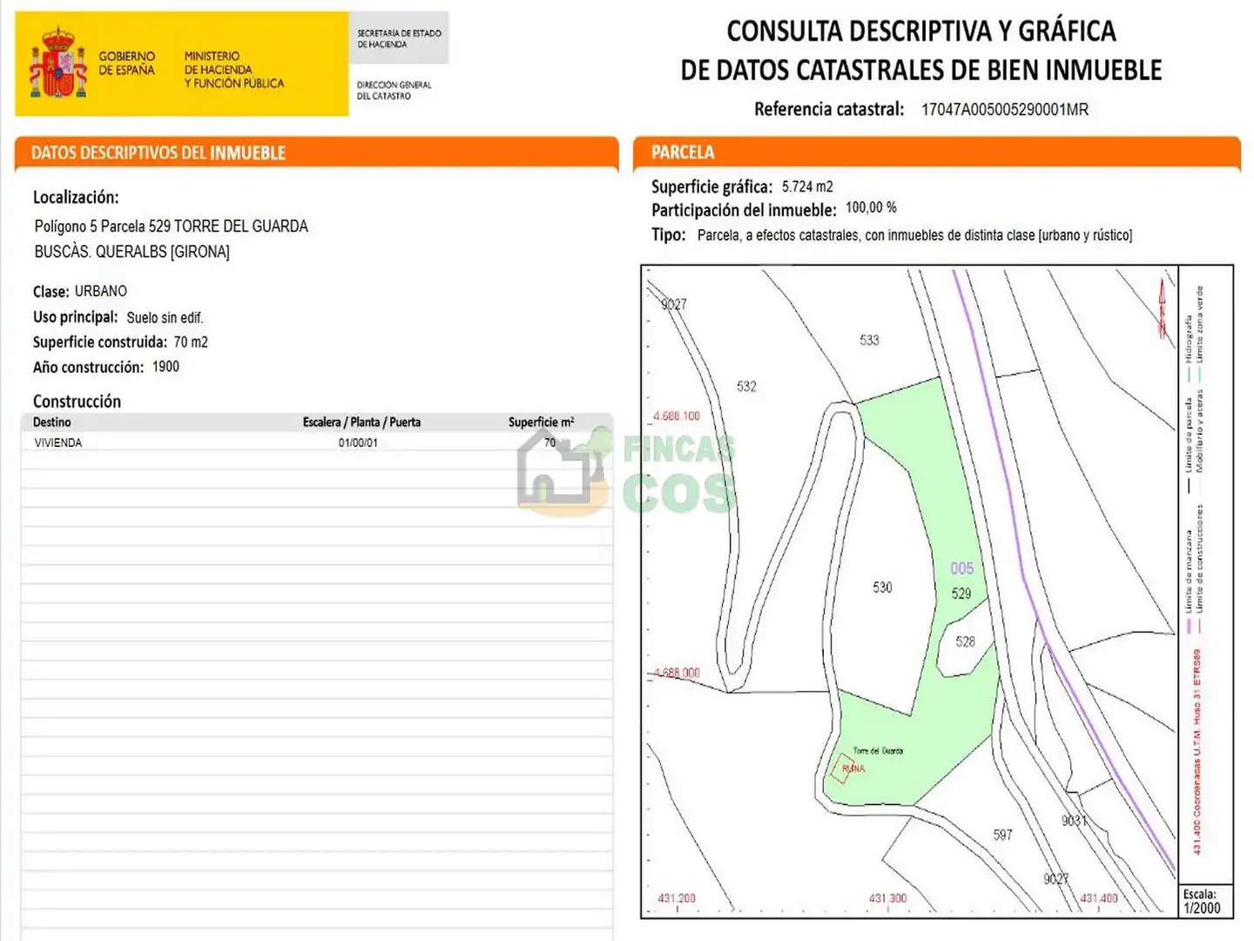Click the 'Superficie m²' column header
The width and height of the screenshot is (1254, 941).
542,423
